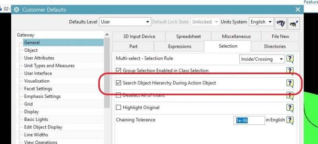Select Facet Settings in the tree
Viewport: 318px width, 144px height.
coord(38,89)
